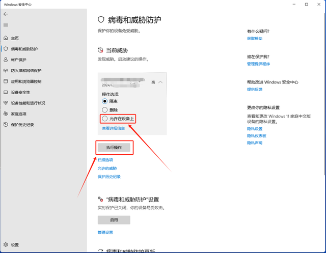Open the hamburger navigation menu
Screen dimensions: 326x253
6,25
